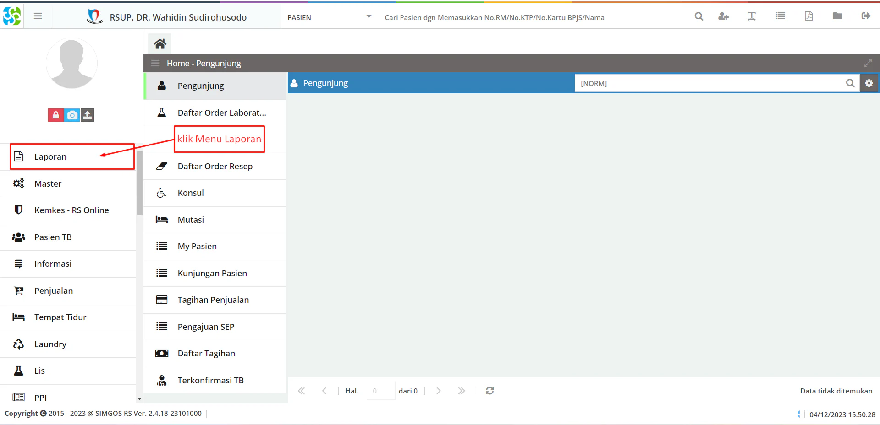Open the Penjualan menu

point(68,291)
